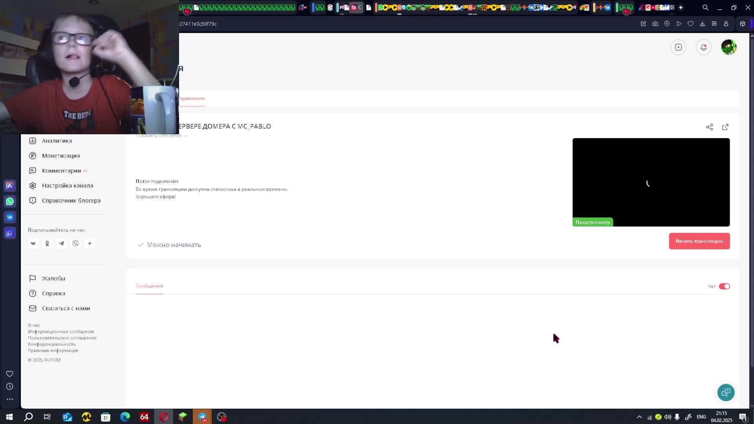754x424 pixels.
Task: Show hidden system tray icons chevron
Action: click(639, 417)
